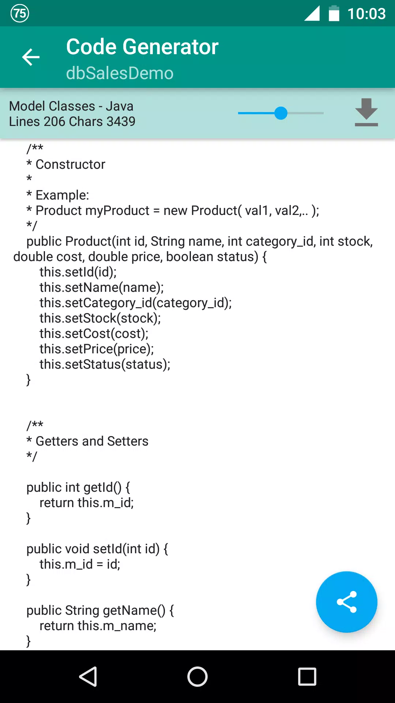The image size is (395, 703).
Task: Tap the Android back navigation button
Action: [x=88, y=676]
